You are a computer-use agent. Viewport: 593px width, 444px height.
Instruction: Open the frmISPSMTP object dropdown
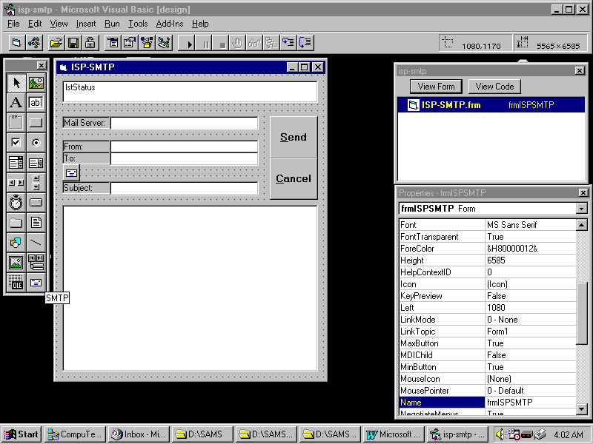tap(581, 209)
